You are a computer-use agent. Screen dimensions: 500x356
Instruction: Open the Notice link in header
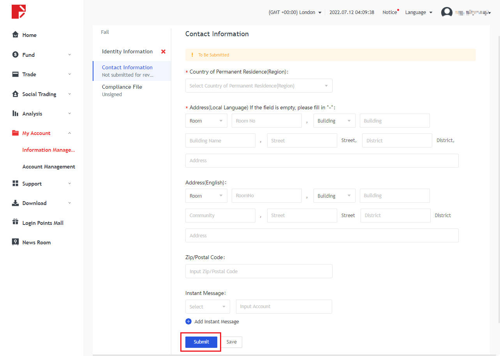tap(389, 12)
